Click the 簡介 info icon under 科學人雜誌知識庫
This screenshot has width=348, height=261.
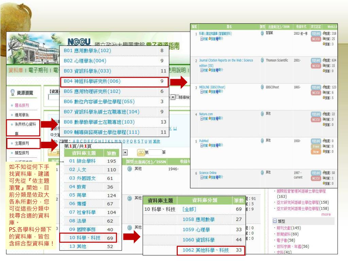coord(217,39)
